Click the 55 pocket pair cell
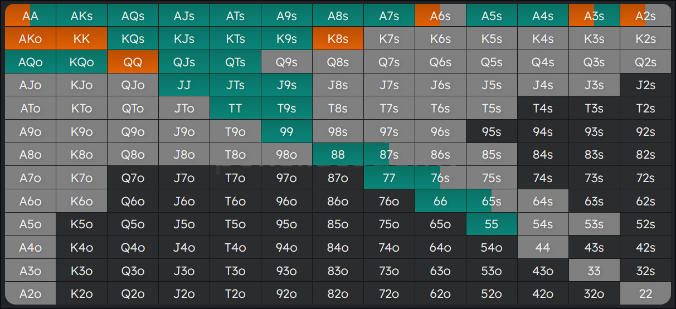The height and width of the screenshot is (309, 676). click(x=492, y=224)
